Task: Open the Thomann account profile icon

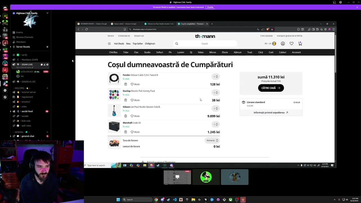Action: [283, 44]
